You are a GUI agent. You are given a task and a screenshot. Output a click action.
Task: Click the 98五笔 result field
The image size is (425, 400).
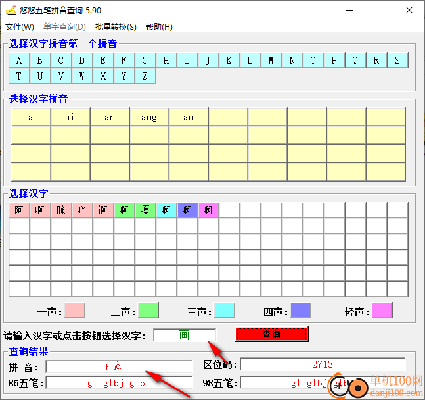[x=323, y=383]
